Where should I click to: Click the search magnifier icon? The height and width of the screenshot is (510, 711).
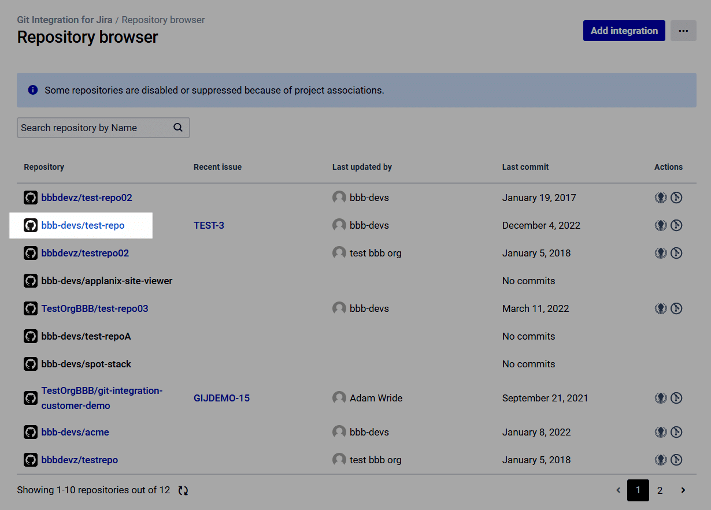178,128
